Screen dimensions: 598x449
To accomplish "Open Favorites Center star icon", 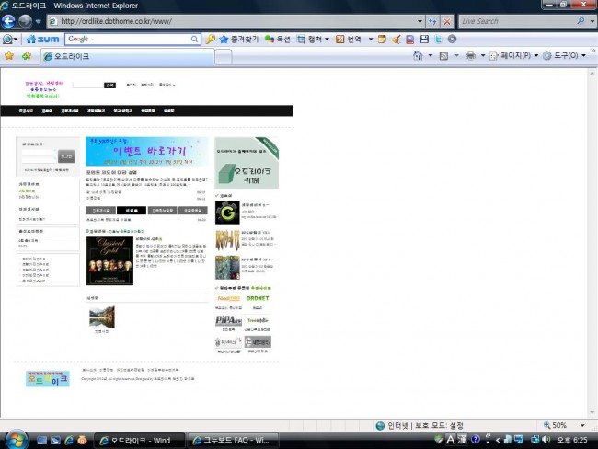I will [x=9, y=56].
